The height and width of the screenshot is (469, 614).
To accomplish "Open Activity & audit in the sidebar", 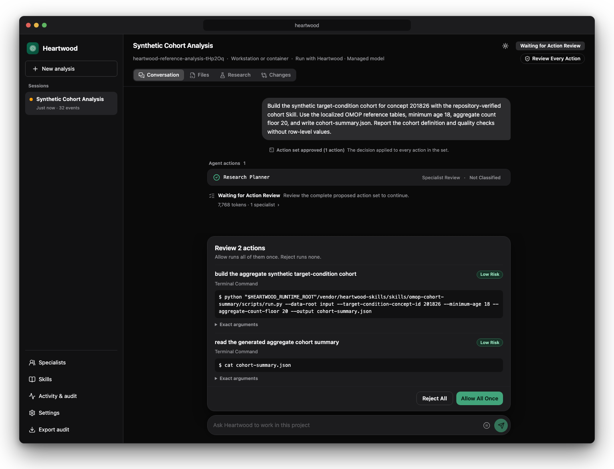I will pyautogui.click(x=71, y=396).
